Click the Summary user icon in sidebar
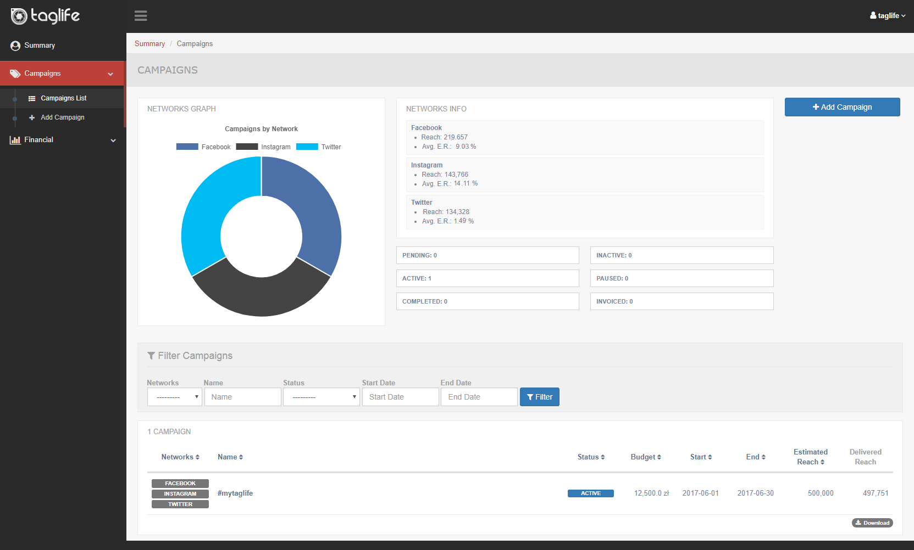914x550 pixels. (15, 46)
